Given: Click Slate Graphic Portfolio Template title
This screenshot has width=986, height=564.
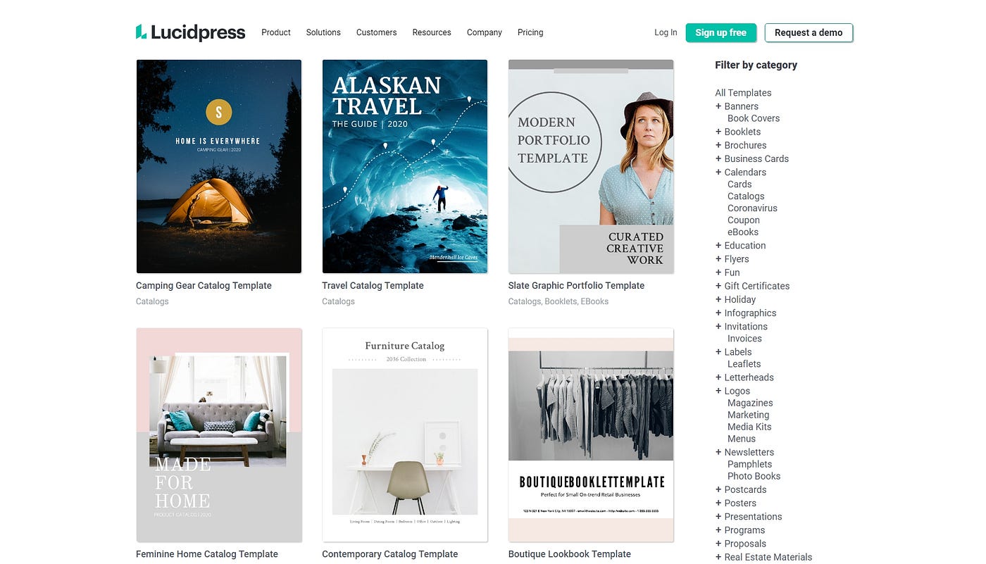Looking at the screenshot, I should pyautogui.click(x=576, y=285).
